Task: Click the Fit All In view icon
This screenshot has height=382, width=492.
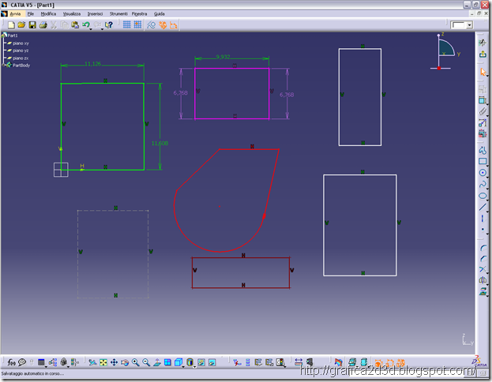Action: pos(103,362)
